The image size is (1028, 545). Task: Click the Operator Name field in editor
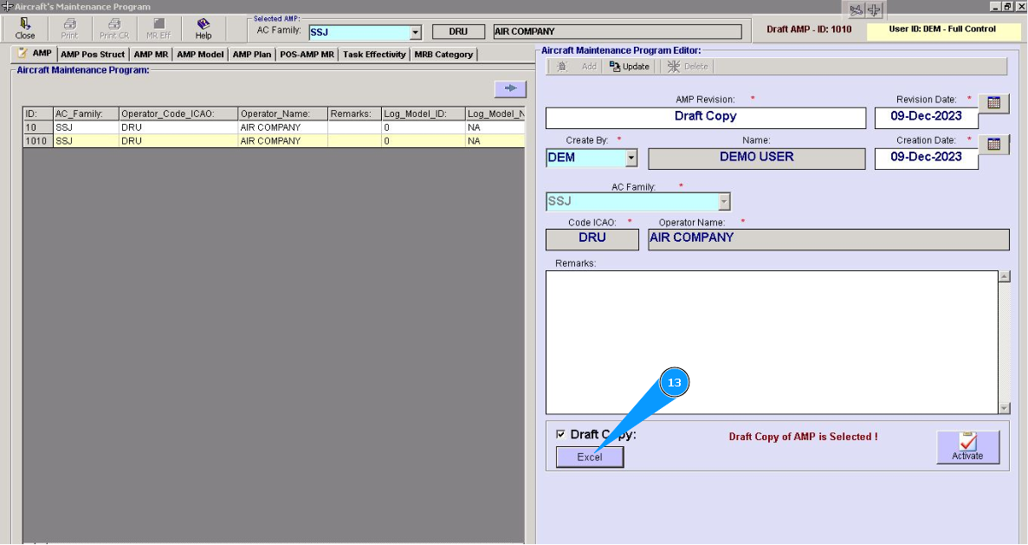(829, 239)
